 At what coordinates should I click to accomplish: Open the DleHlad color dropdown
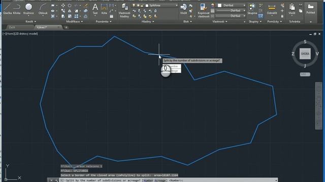244,5
